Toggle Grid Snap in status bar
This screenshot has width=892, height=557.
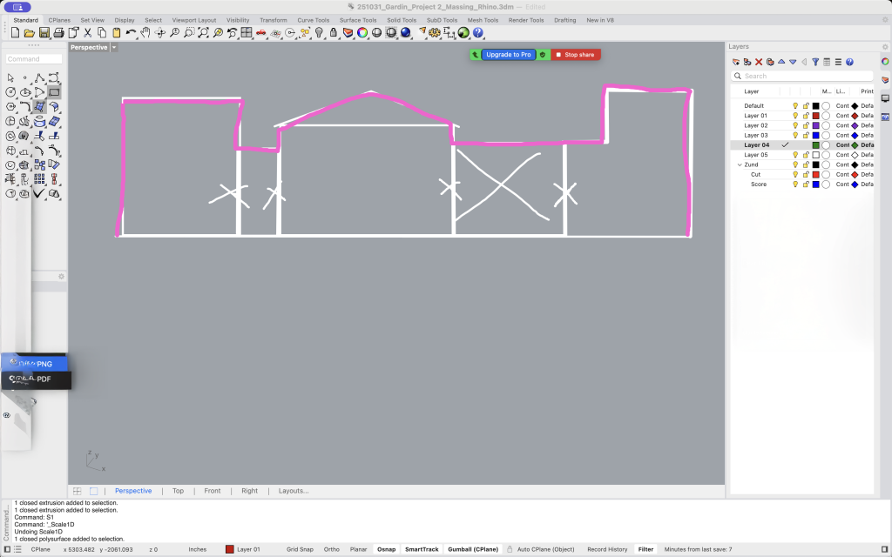pyautogui.click(x=300, y=549)
